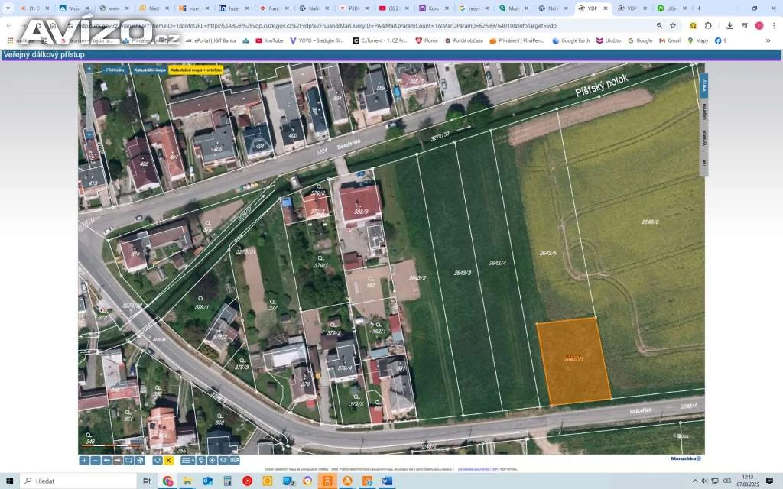Open Word from the taskbar
The width and height of the screenshot is (783, 489).
(x=387, y=481)
